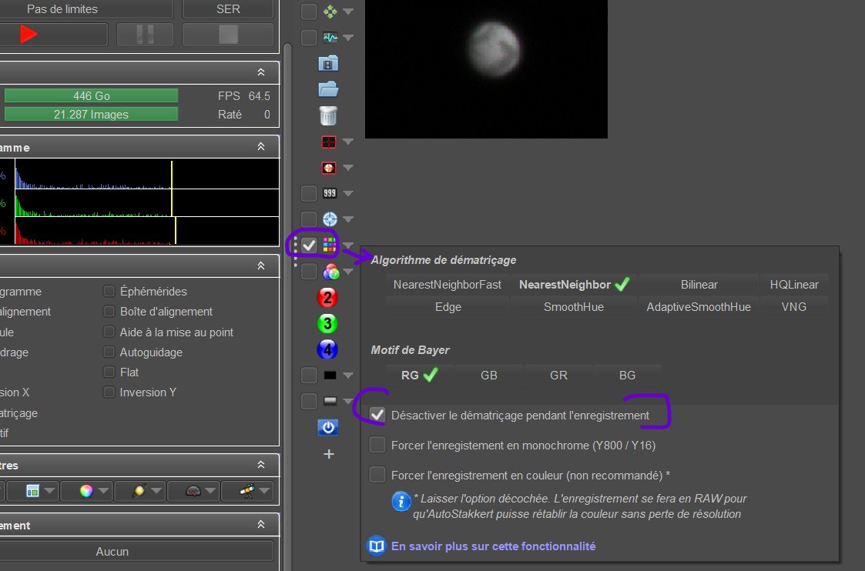Click the telescope icon
865x571 pixels.
(247, 490)
